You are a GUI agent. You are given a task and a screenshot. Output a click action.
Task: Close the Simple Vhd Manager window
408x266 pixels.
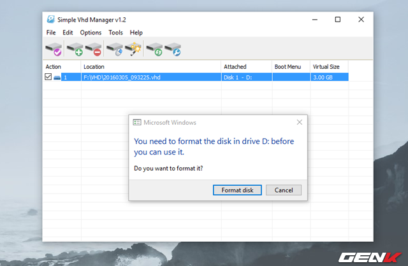361,20
